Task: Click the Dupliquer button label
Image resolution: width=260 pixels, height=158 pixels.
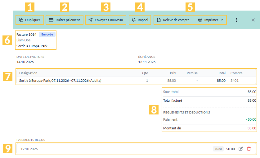Action: coord(33,20)
